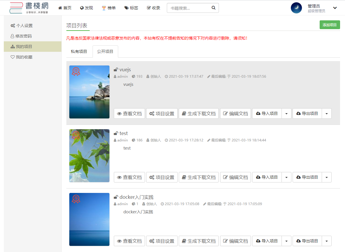Screen dimensions: 345x252
Task: Click the test project cover thumbnail
Action: (89, 155)
